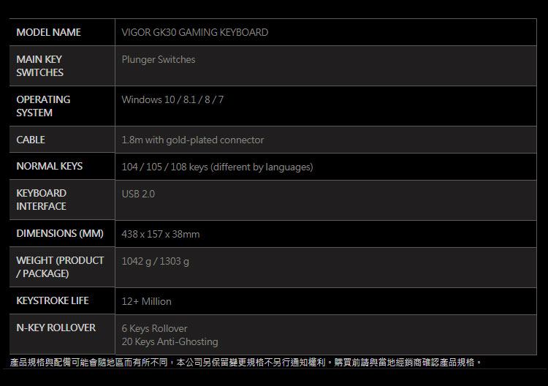548x386 pixels.
Task: Click 1042 g / 1303 g value
Action: click(x=155, y=261)
